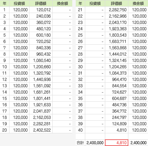Image resolution: width=148 pixels, height=146 pixels.
Task: Click cell with value 1,084,373
Action: [117, 73]
